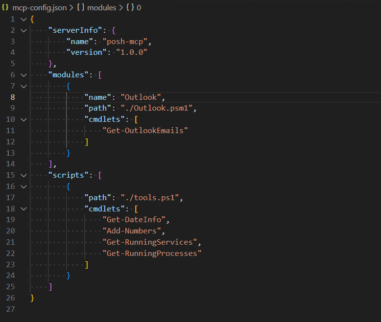The image size is (381, 322).
Task: Collapse the root object at line 1
Action: (24, 19)
